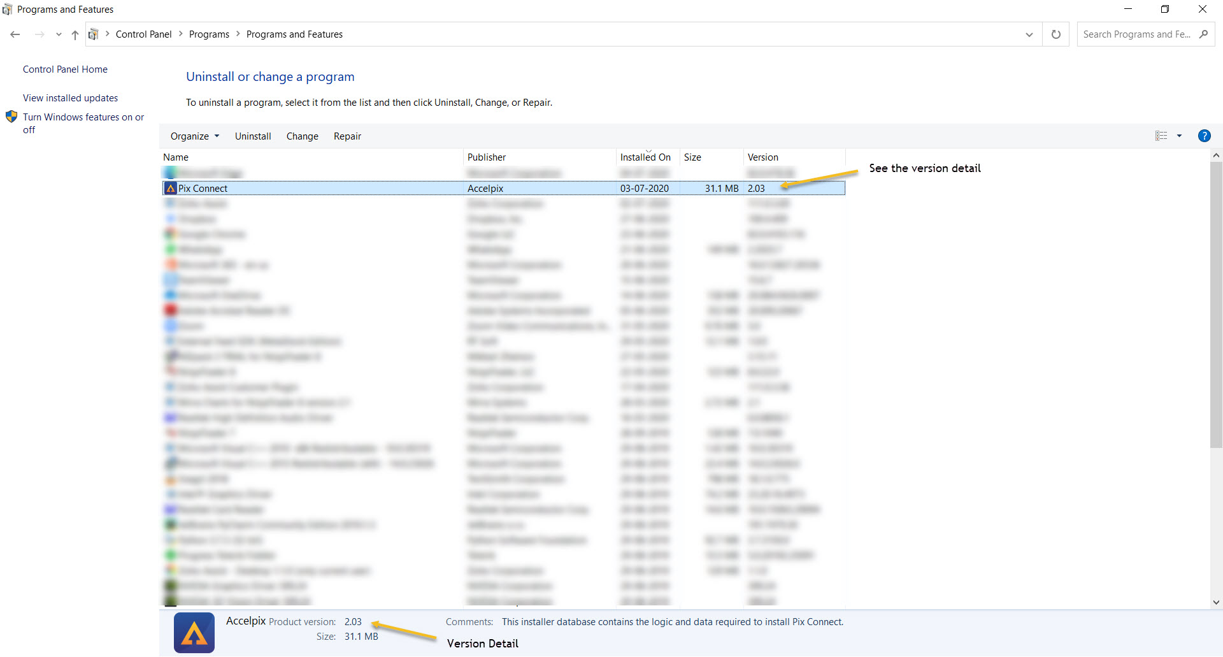
Task: Click the 31.1 MB size cell in list
Action: [x=722, y=189]
